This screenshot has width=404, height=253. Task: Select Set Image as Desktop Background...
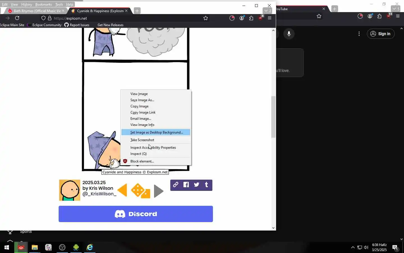click(156, 132)
